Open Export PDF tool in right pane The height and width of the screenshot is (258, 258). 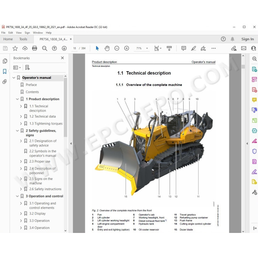pos(254,69)
